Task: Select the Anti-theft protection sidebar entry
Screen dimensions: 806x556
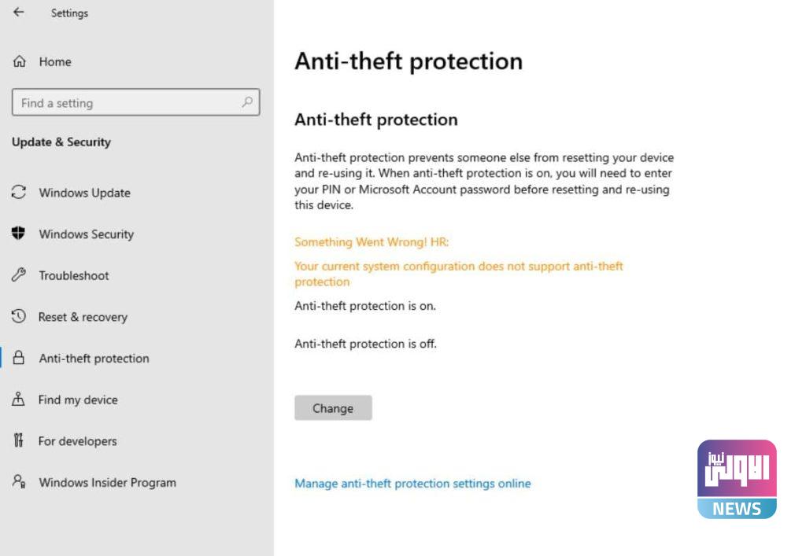Action: click(94, 358)
